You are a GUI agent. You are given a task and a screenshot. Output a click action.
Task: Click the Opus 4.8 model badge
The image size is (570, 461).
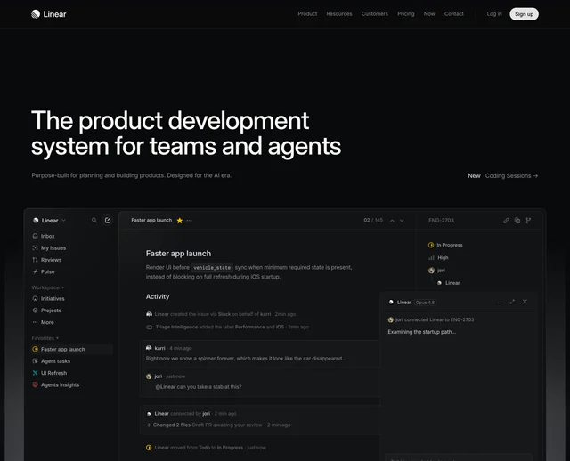[x=425, y=303]
